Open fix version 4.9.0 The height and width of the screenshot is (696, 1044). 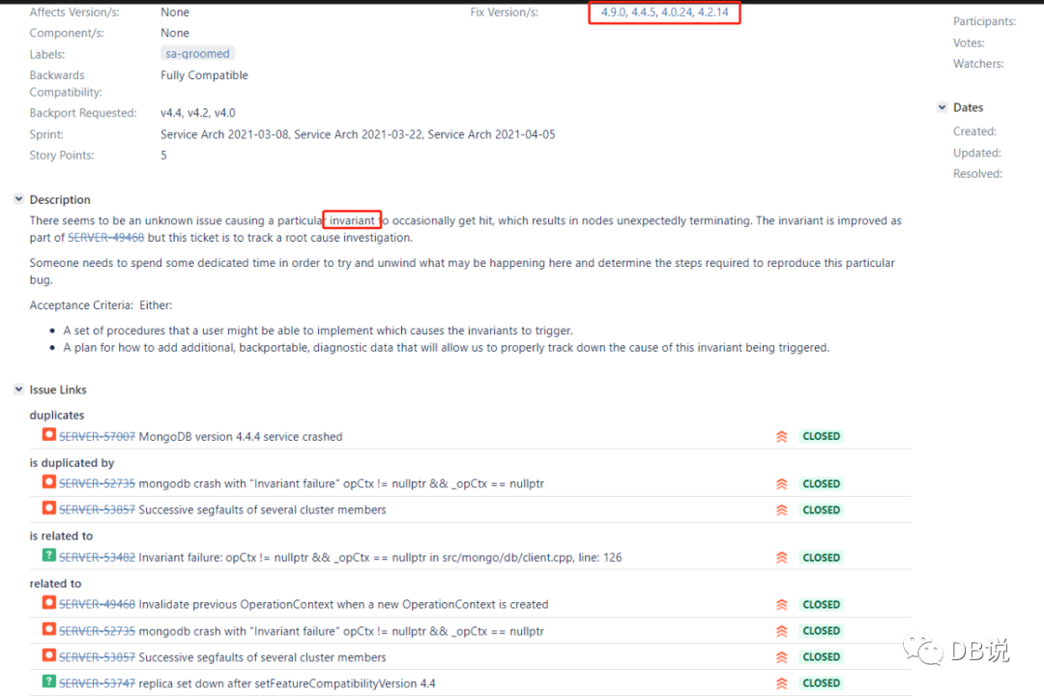[x=613, y=12]
